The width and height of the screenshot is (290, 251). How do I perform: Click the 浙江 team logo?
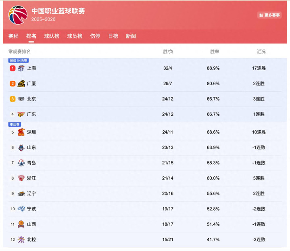pos(21,178)
